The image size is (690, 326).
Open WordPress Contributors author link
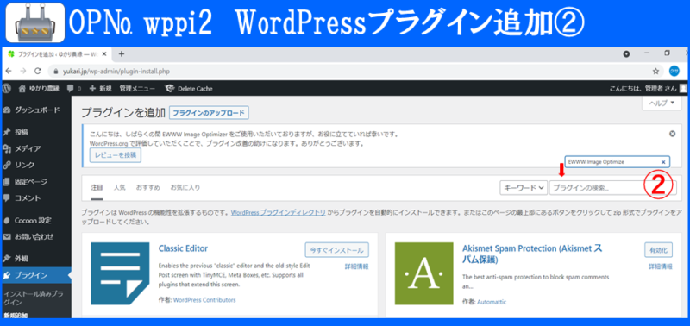click(204, 300)
